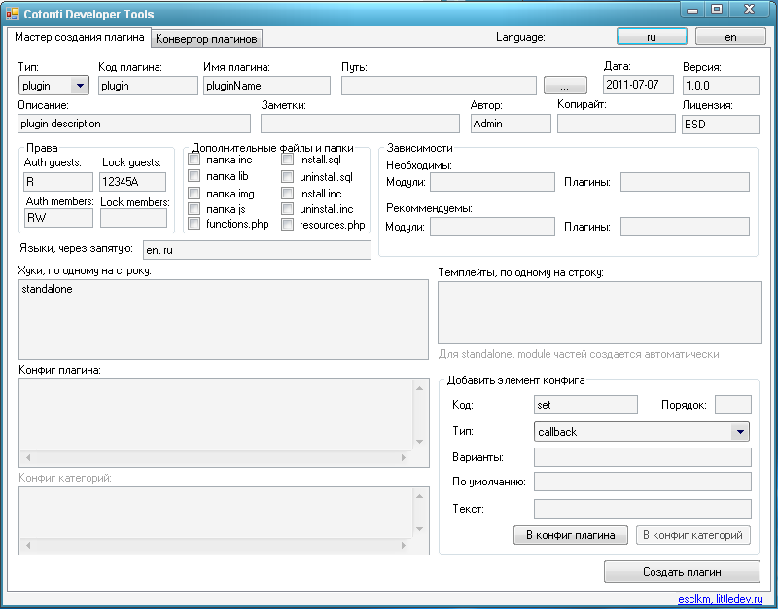Screen dimensions: 778x609
Task: Edit the По умолчанию field
Action: tap(643, 482)
